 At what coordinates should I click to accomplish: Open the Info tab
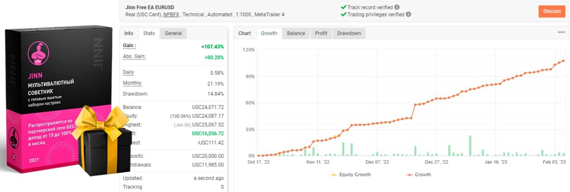129,33
